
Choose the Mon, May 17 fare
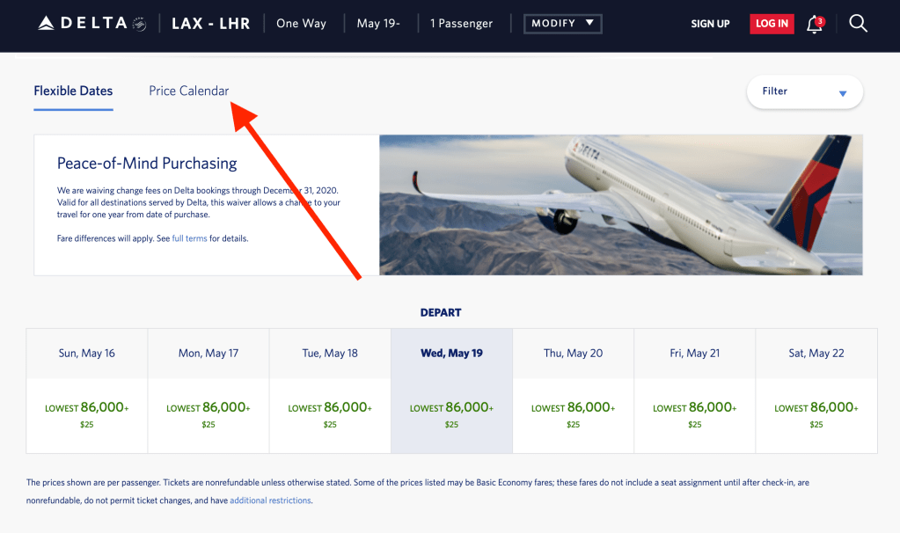(209, 414)
